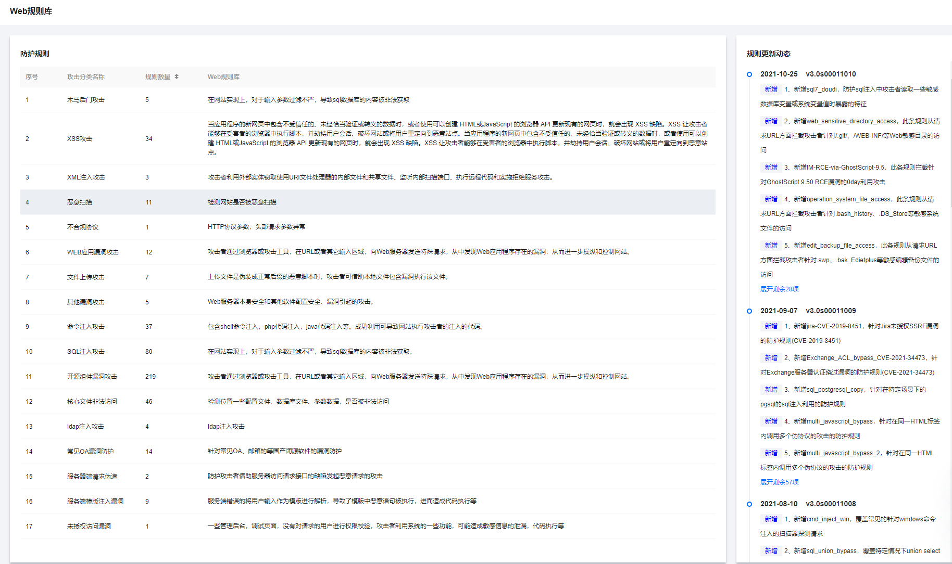
Task: Select the 开源组件漏洞攻击 category name
Action: (x=92, y=377)
